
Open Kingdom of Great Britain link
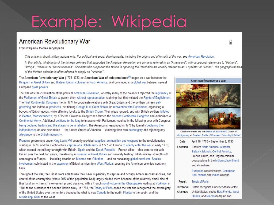(35, 82)
